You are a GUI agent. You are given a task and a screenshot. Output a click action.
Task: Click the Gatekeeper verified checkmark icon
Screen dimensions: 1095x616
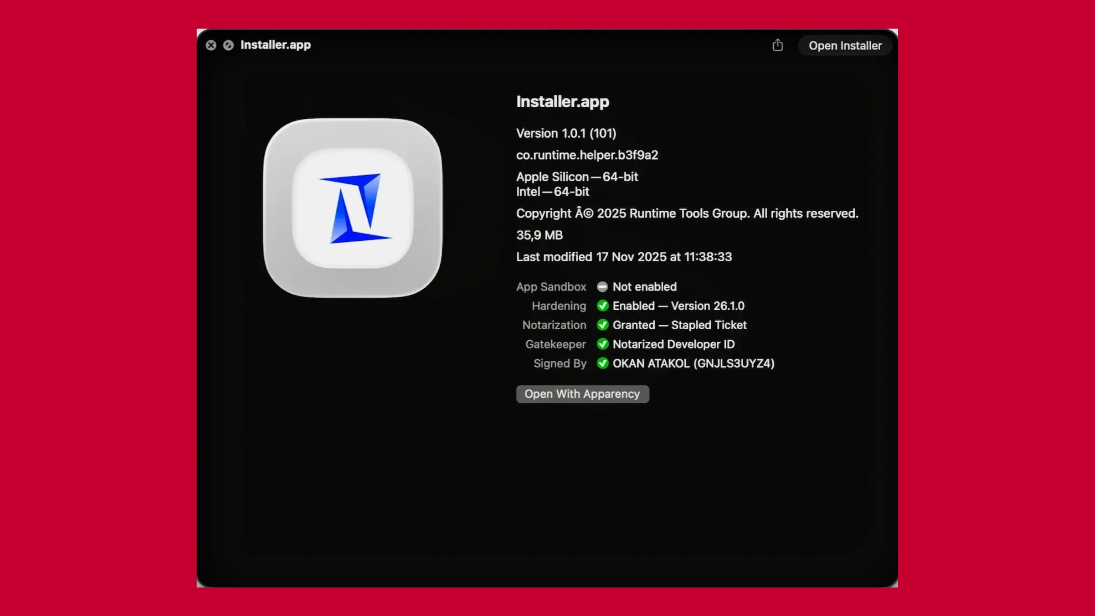coord(602,345)
